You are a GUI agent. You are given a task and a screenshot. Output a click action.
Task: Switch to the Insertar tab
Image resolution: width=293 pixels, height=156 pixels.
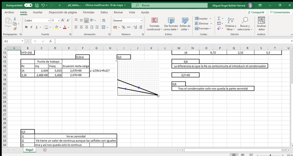[x=38, y=12]
